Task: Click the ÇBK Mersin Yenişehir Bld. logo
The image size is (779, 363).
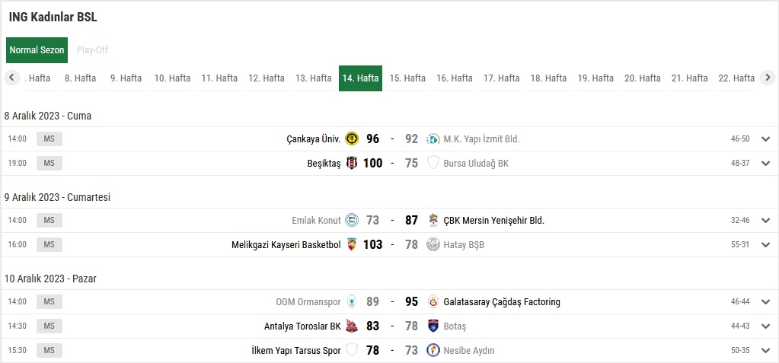Action: tap(433, 220)
